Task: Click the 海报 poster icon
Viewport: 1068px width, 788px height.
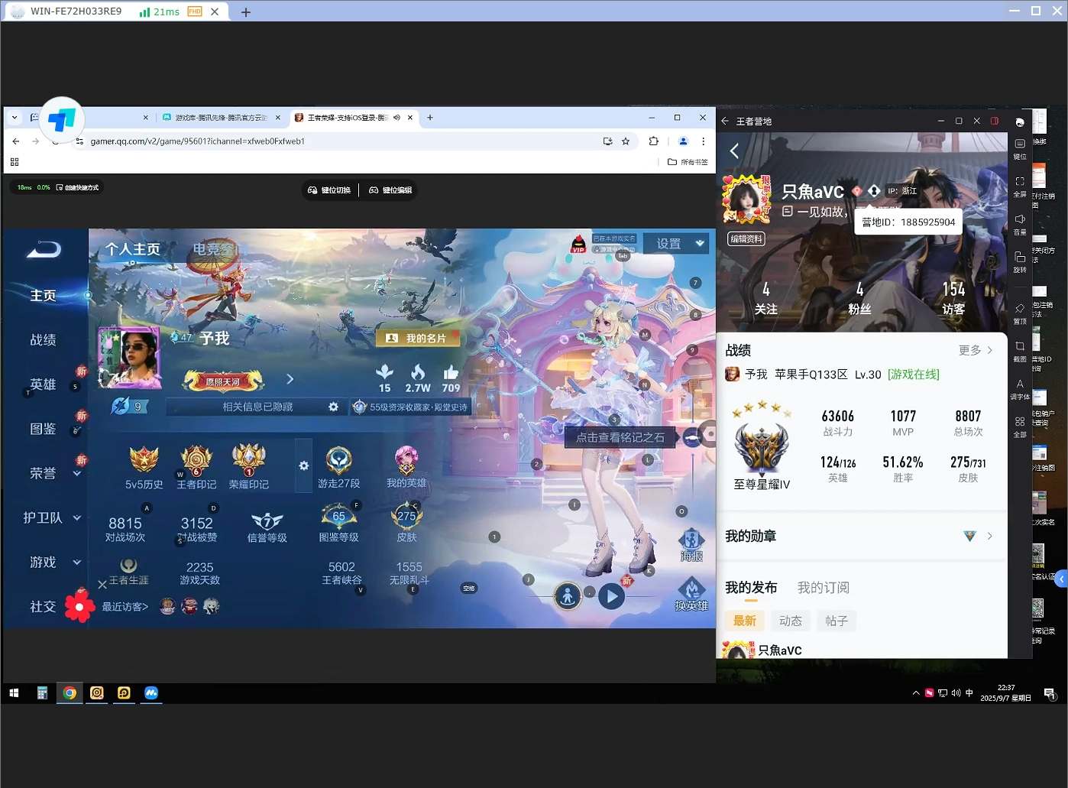Action: (691, 545)
